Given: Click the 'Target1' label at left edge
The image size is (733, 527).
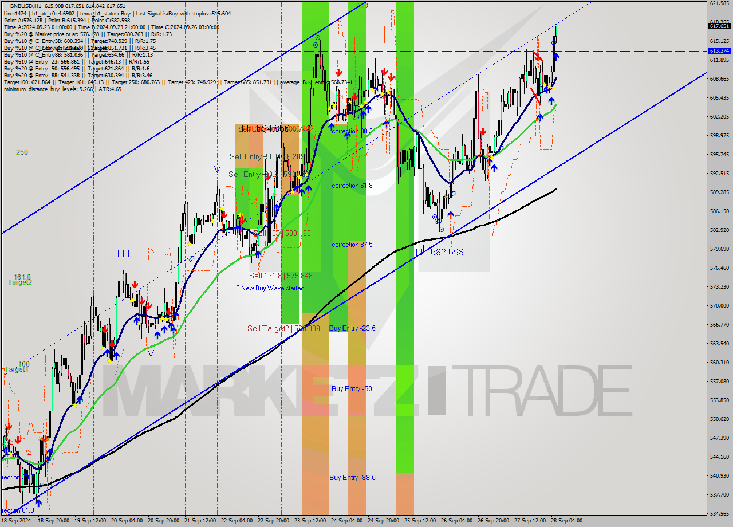Looking at the screenshot, I should 16,369.
